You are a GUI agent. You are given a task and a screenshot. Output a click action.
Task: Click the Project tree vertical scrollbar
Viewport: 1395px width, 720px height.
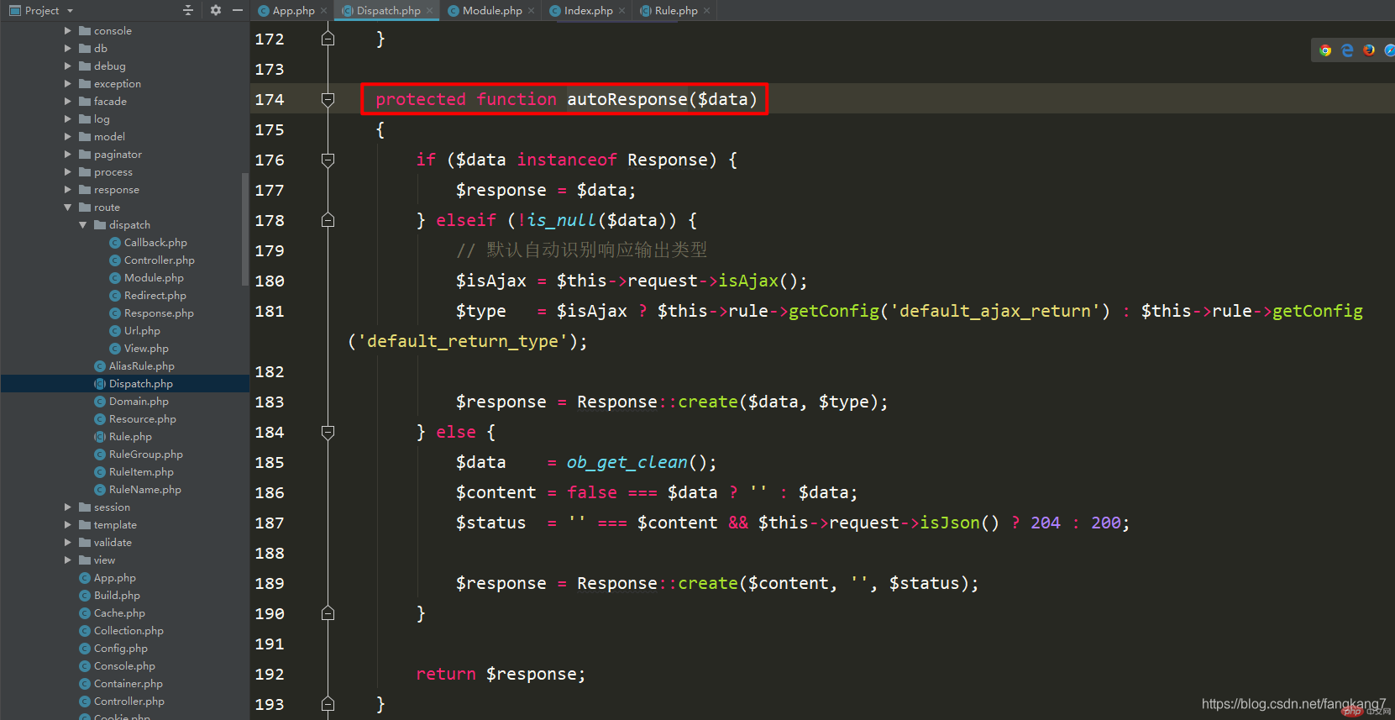tap(245, 229)
